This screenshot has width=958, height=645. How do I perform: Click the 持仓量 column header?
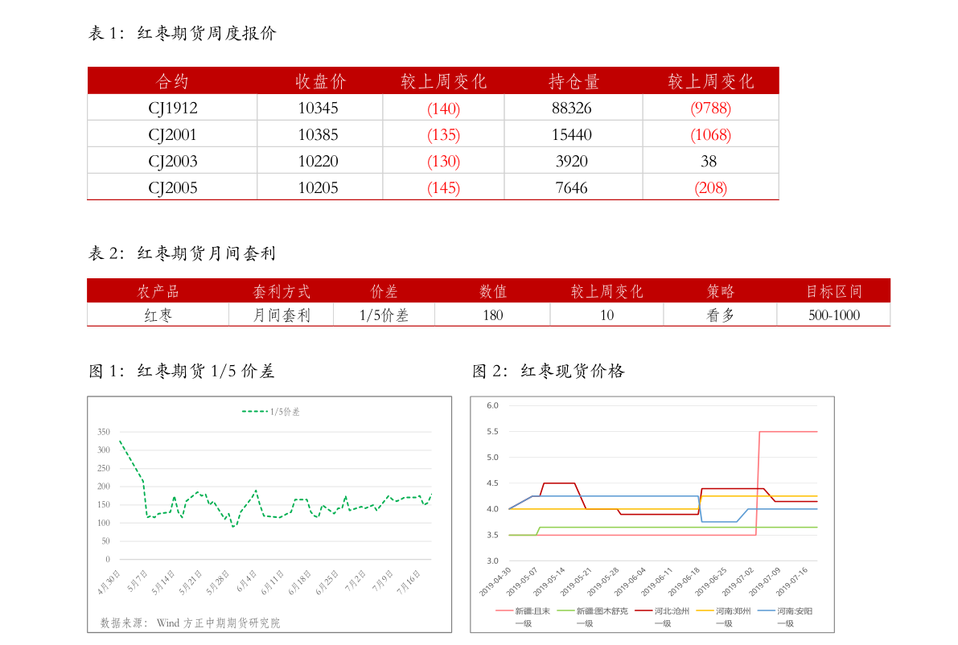coord(573,81)
